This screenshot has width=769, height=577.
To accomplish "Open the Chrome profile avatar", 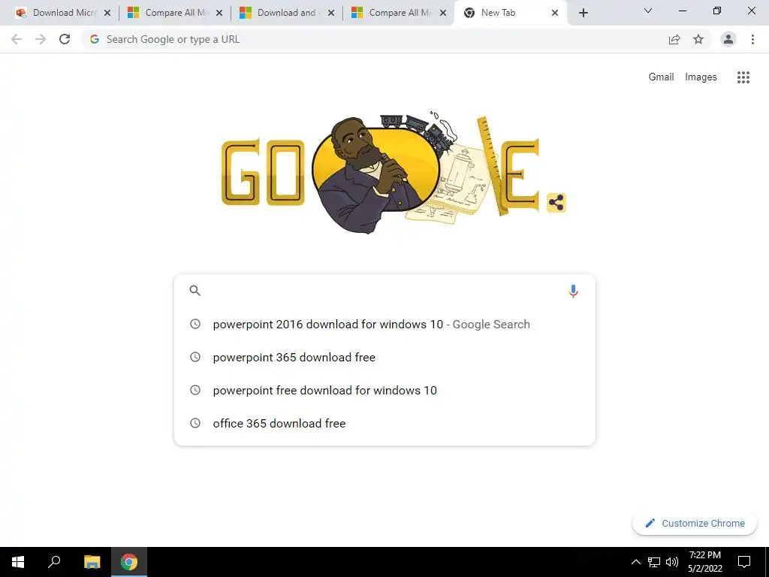I will point(728,39).
